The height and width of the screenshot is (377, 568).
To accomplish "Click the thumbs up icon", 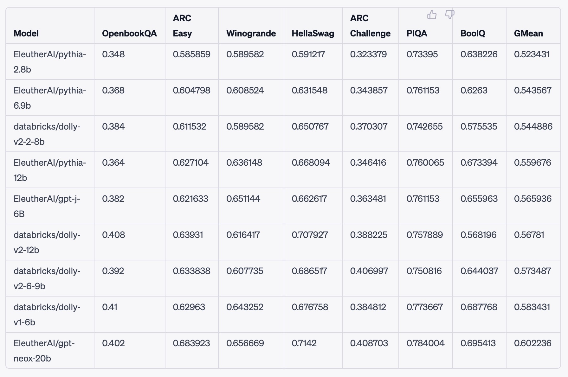I will (432, 15).
